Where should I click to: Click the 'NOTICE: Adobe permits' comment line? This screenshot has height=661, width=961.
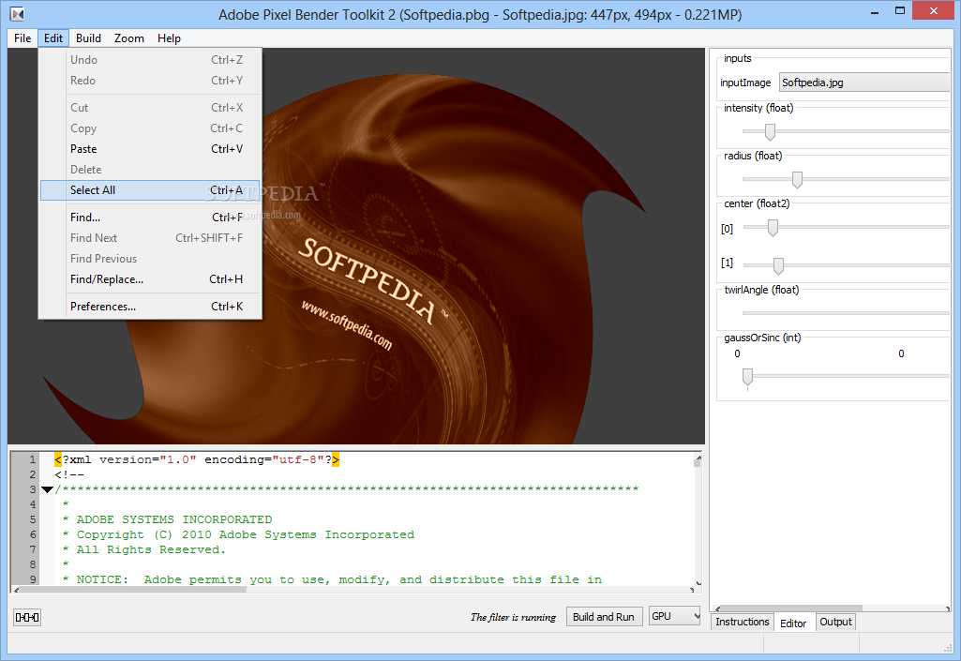point(338,579)
